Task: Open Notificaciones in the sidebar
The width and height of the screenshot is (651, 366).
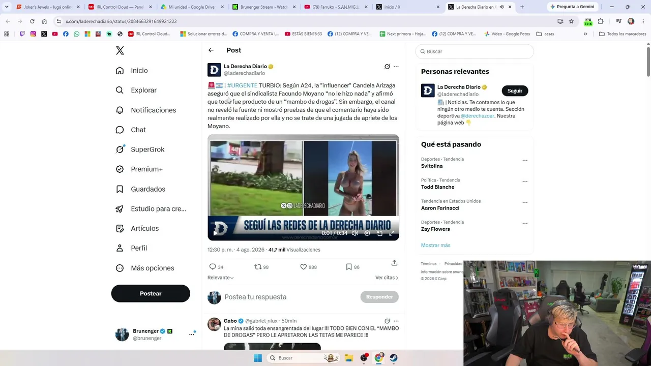Action: (145, 110)
